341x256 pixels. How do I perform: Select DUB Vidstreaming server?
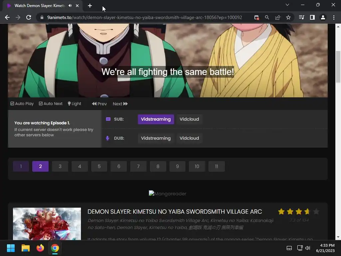coord(156,138)
